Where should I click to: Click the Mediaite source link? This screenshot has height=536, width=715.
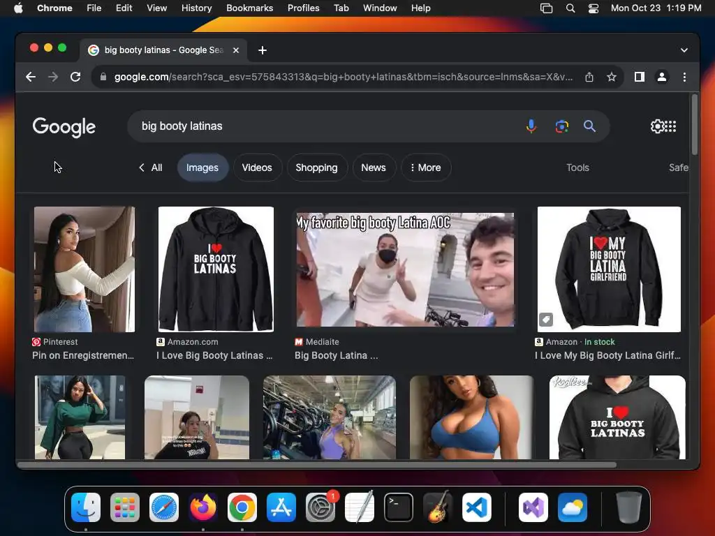coord(317,342)
